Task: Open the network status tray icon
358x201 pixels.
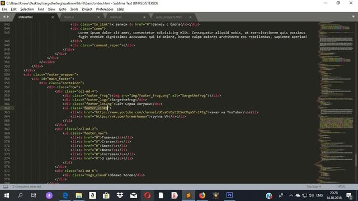Action: 304,195
